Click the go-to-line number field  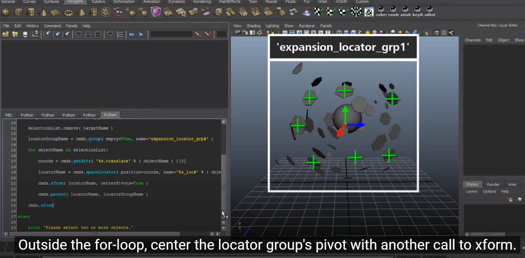[x=221, y=34]
